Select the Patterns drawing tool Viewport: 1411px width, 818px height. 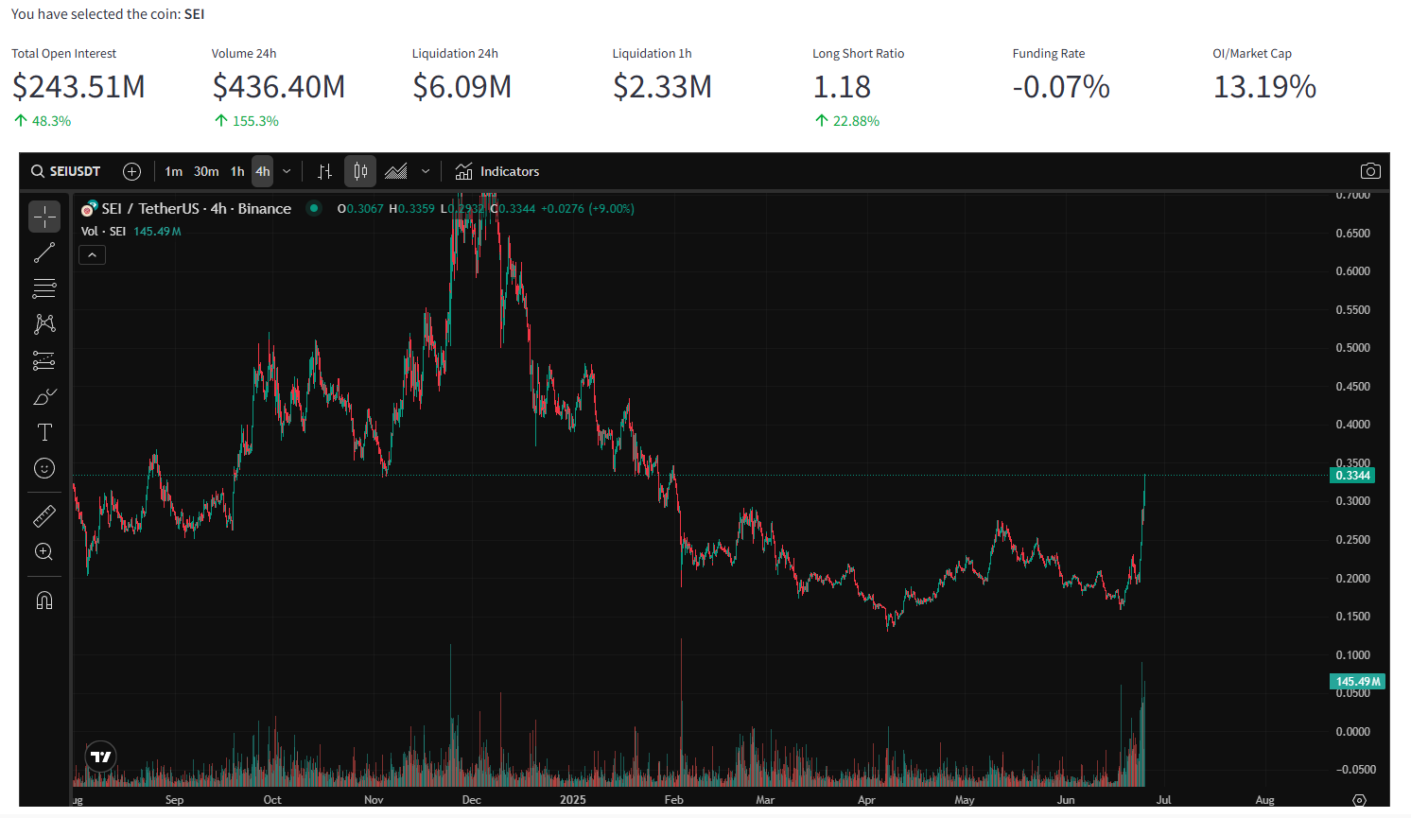point(44,324)
